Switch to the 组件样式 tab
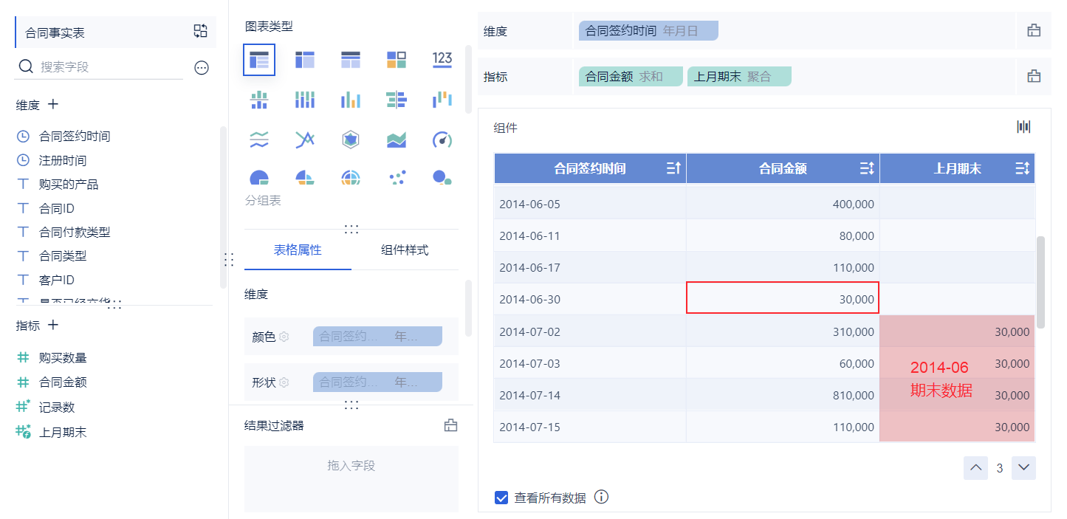1067x519 pixels. 405,250
